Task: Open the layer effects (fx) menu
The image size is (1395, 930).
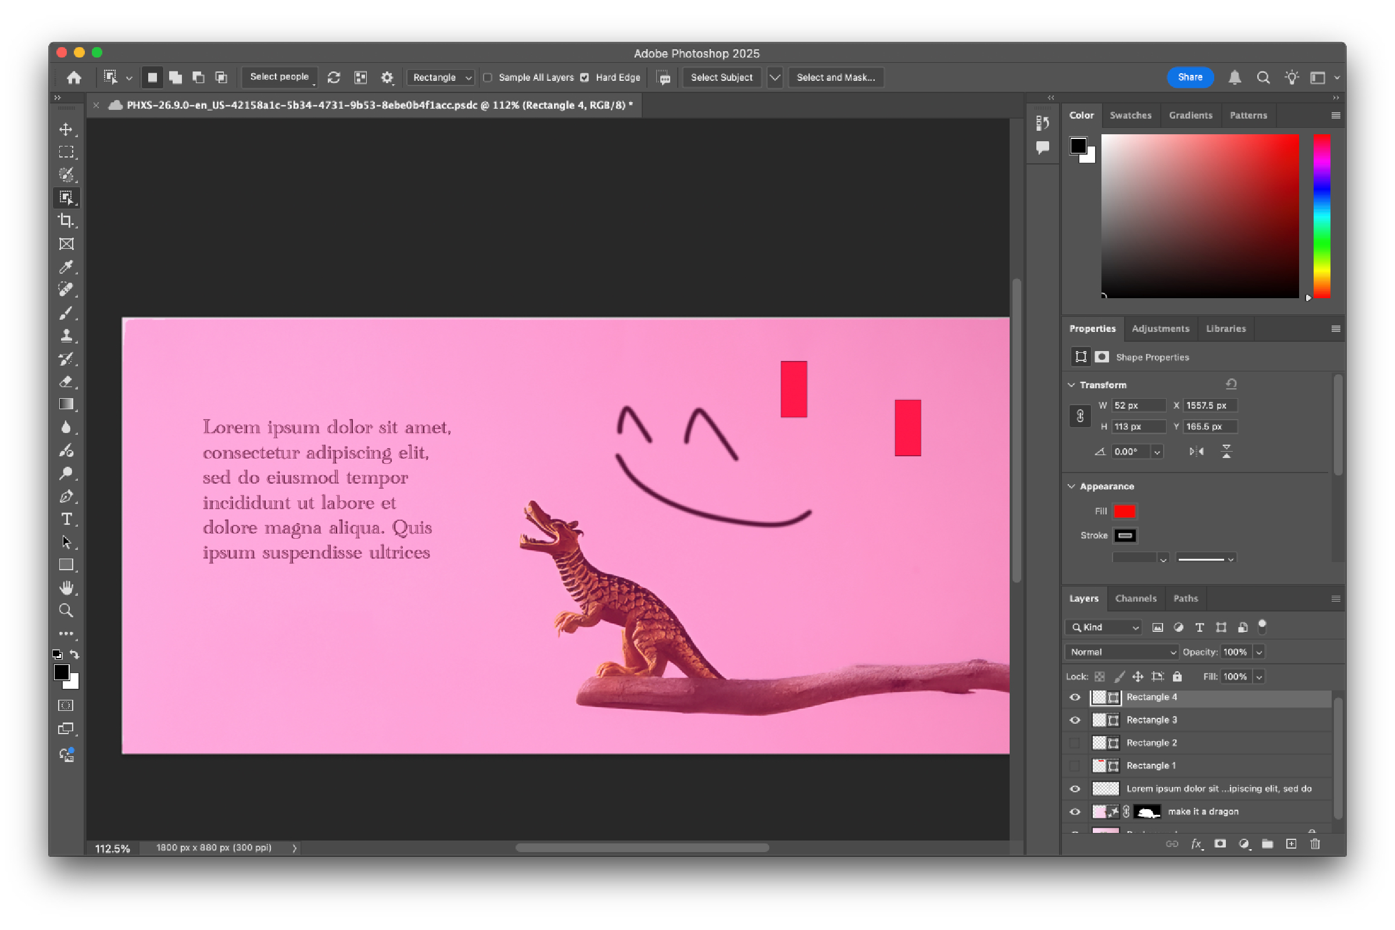Action: [1196, 844]
